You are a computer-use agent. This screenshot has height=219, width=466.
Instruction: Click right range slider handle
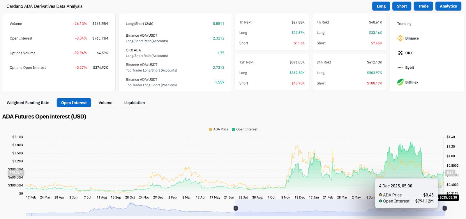[x=444, y=208]
